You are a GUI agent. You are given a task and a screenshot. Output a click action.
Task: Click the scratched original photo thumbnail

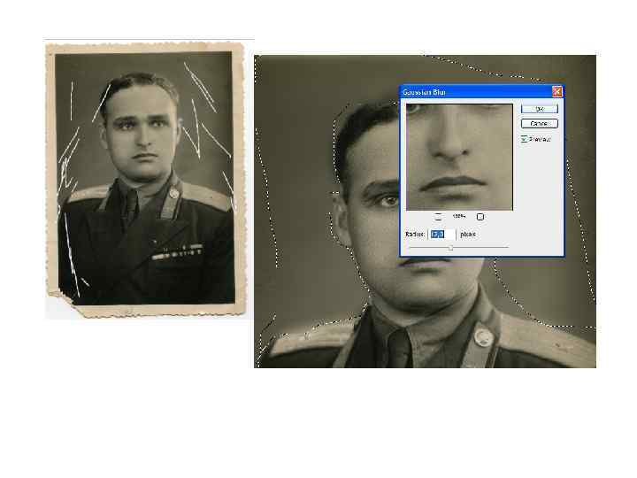[145, 179]
